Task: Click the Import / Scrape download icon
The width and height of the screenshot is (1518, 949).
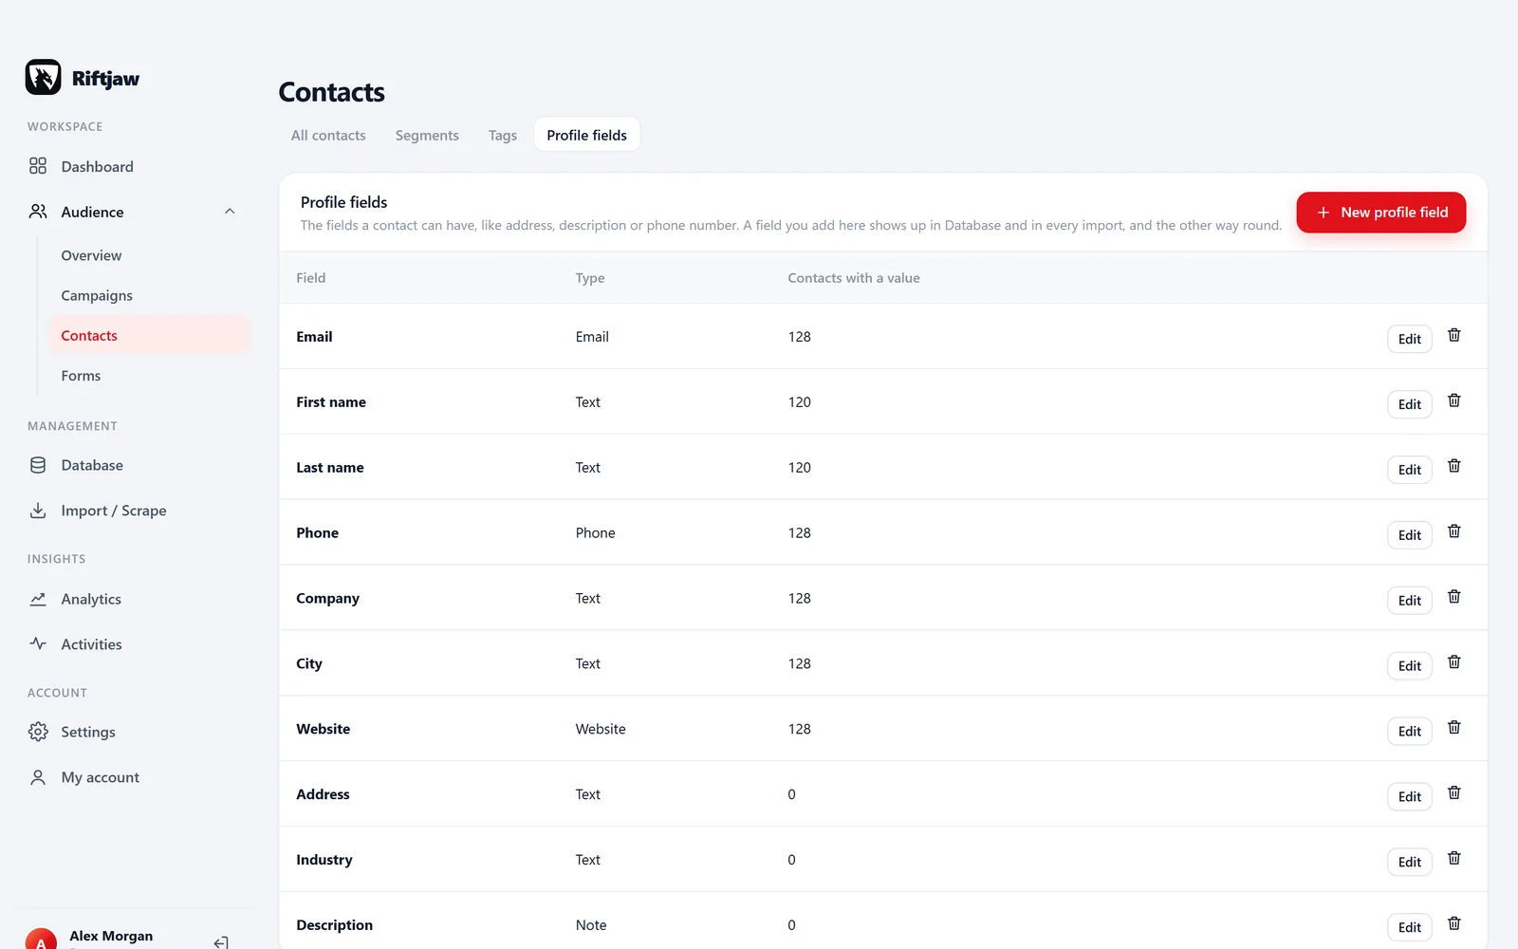Action: [x=38, y=511]
